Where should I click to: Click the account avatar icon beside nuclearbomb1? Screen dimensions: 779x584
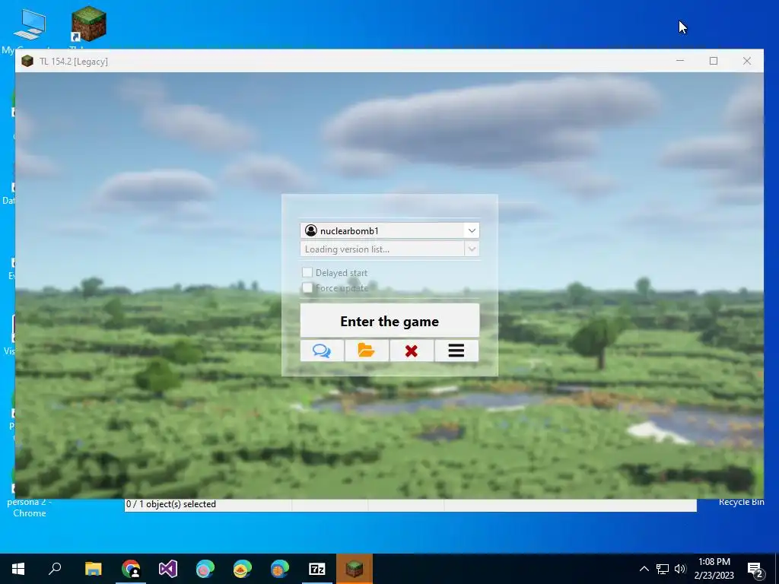point(311,230)
